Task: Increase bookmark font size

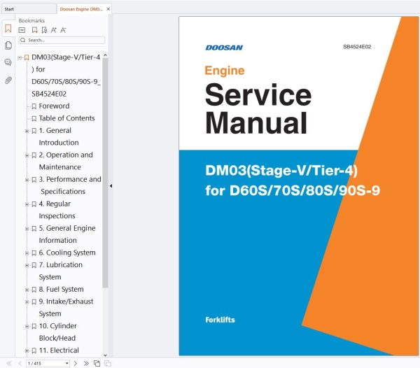Action: click(x=54, y=30)
